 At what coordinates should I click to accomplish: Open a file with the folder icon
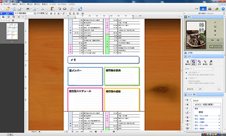[x=8, y=9]
